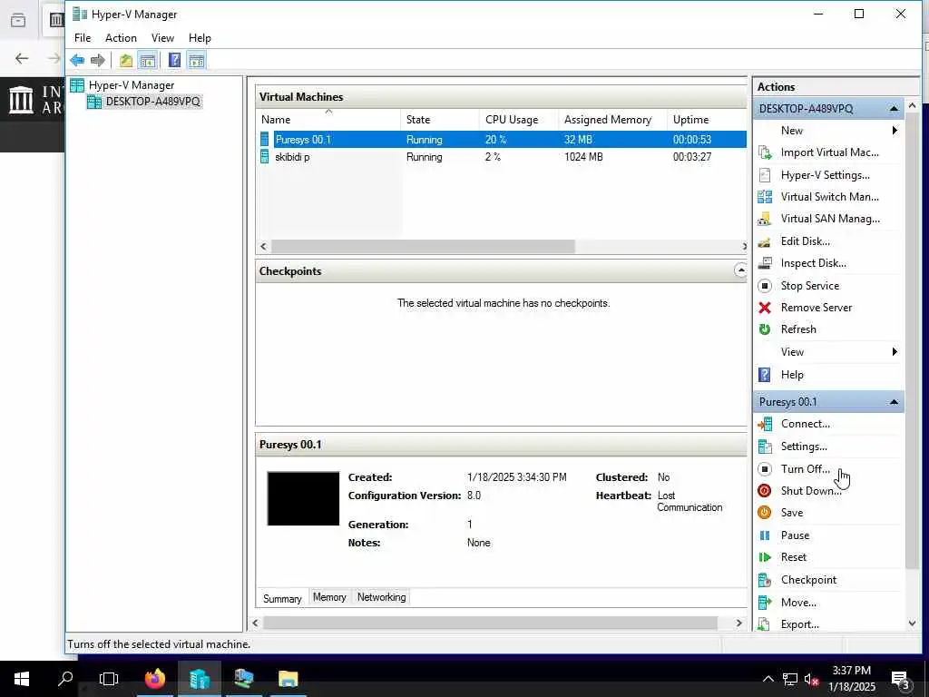Click the Edit Disk icon

[765, 241]
